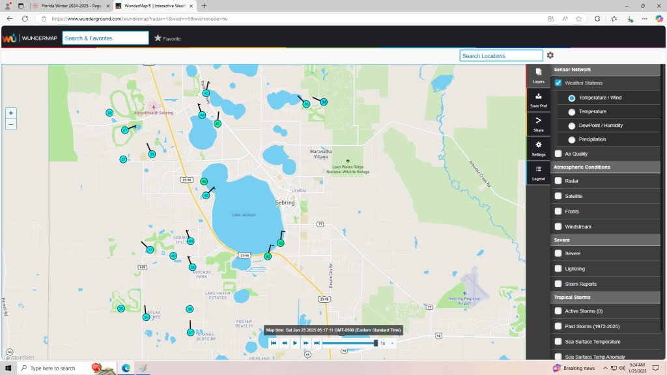Screen dimensions: 667x375
Task: Zoom in with the map plus button
Action: (11, 113)
